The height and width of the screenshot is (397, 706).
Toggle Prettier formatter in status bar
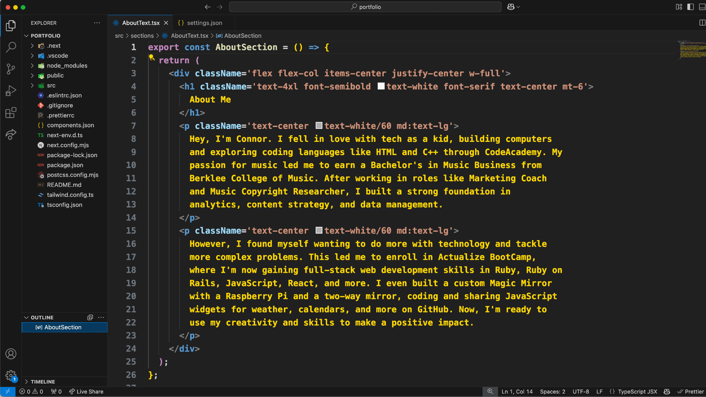click(x=691, y=391)
